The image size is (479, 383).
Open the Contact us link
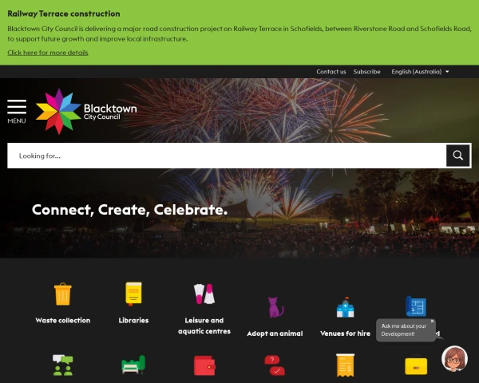point(331,72)
